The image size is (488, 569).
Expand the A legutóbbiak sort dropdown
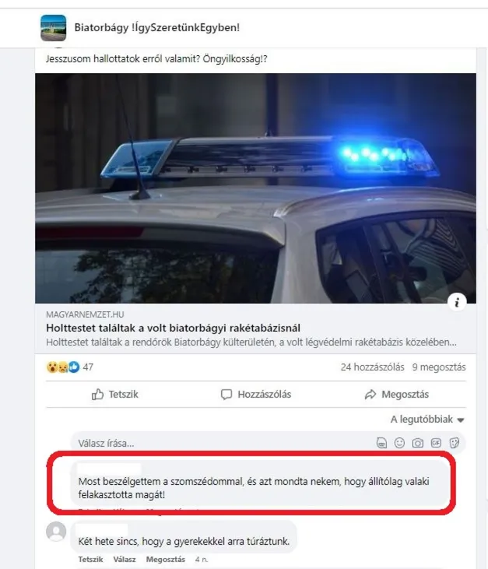pos(427,420)
